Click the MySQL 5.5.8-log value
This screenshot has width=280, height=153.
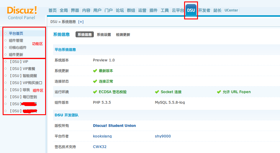(170, 102)
